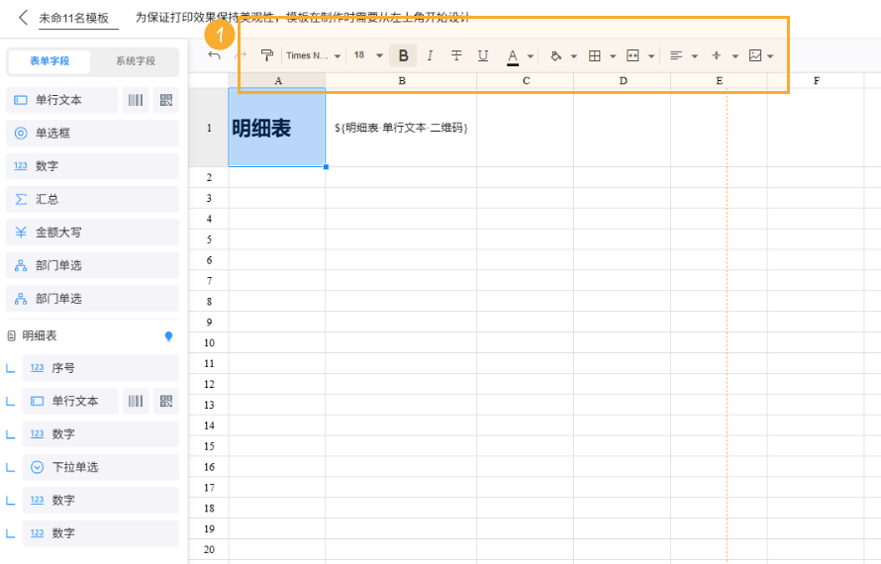Screen dimensions: 881x564
Task: Redo the last undone action
Action: [x=241, y=55]
